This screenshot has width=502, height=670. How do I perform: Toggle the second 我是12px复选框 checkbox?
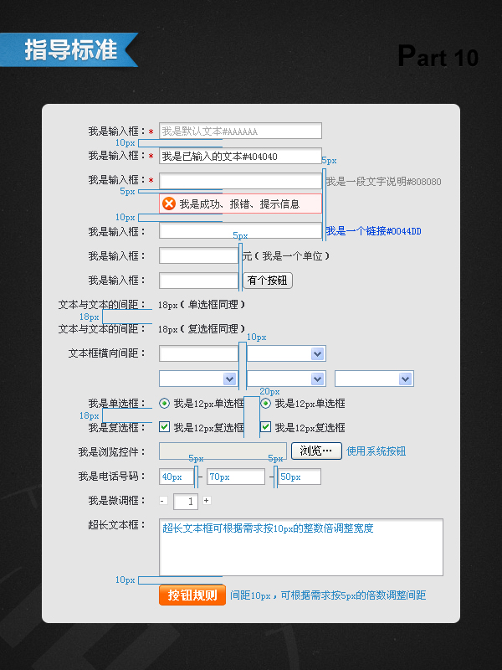(265, 427)
